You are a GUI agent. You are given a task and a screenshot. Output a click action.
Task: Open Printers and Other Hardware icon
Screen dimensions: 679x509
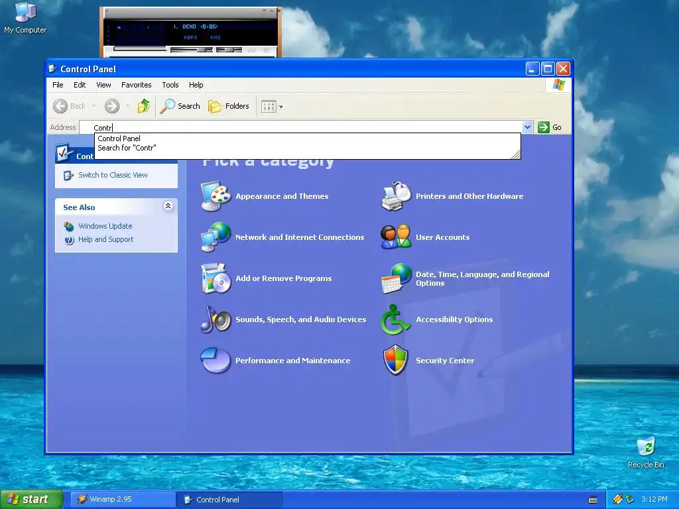(397, 196)
